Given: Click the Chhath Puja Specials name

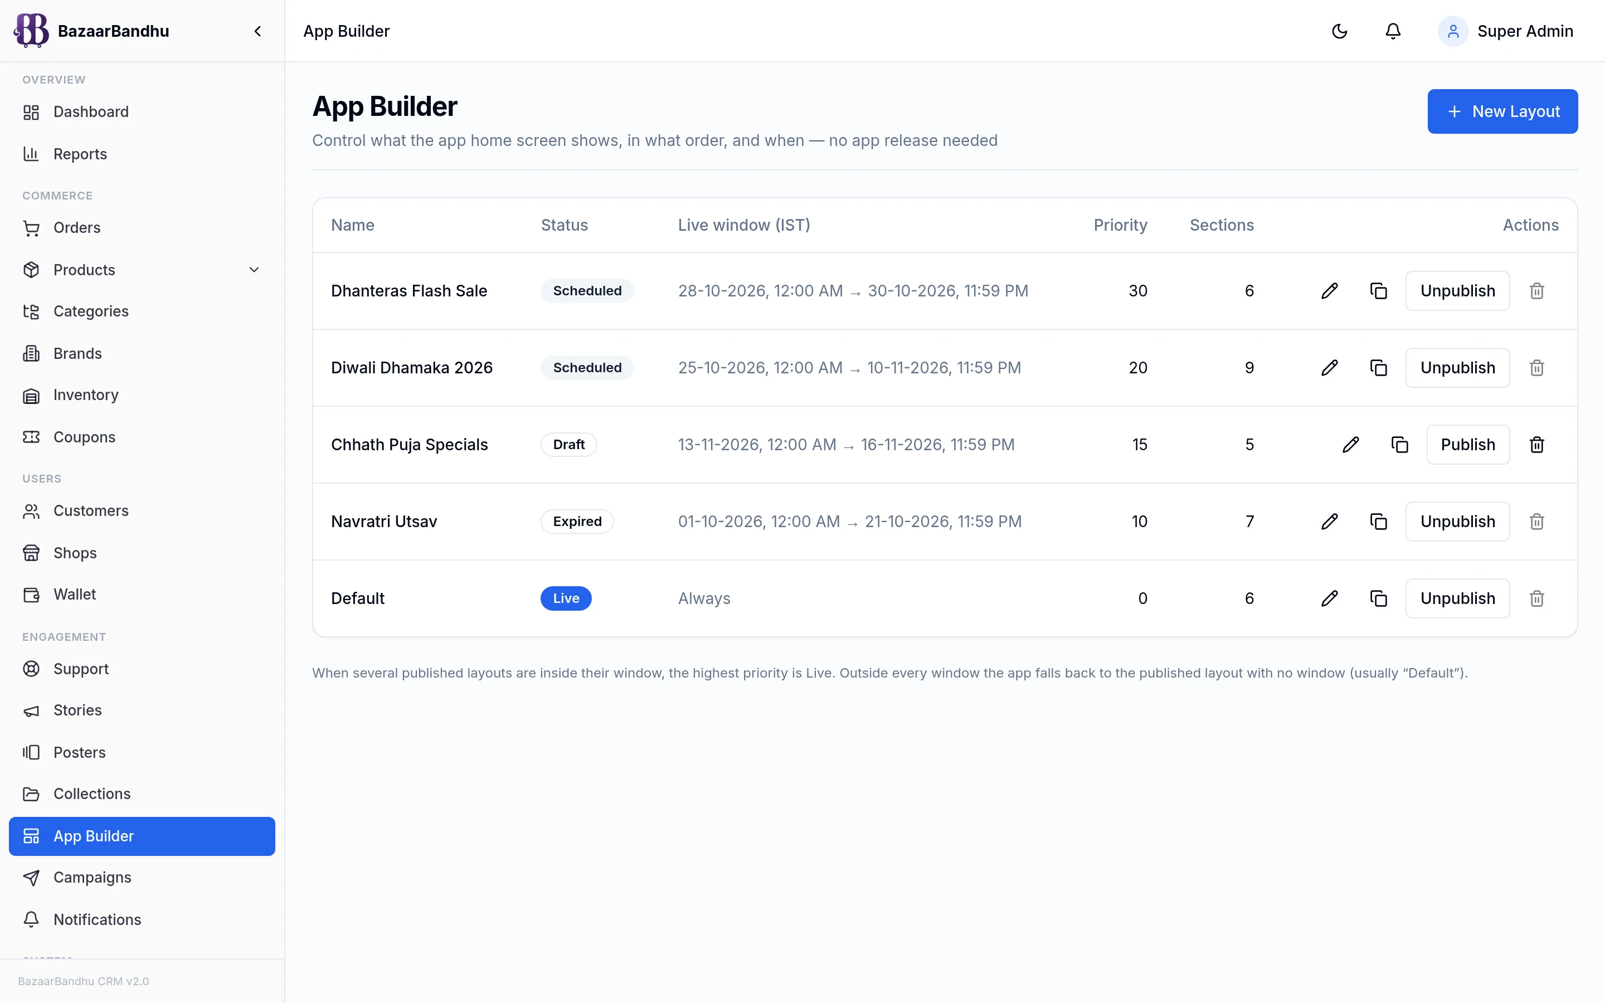Looking at the screenshot, I should 409,445.
